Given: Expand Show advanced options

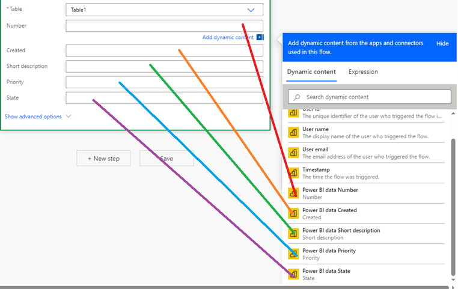Looking at the screenshot, I should click(38, 117).
